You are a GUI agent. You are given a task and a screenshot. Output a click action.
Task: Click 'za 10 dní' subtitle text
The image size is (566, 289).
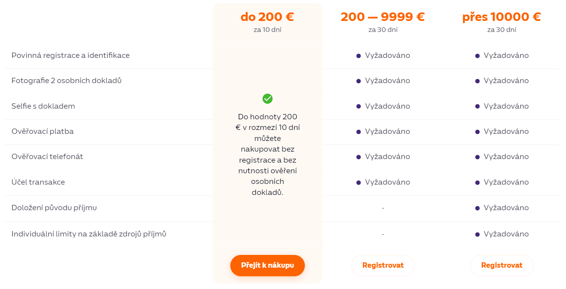pos(267,30)
